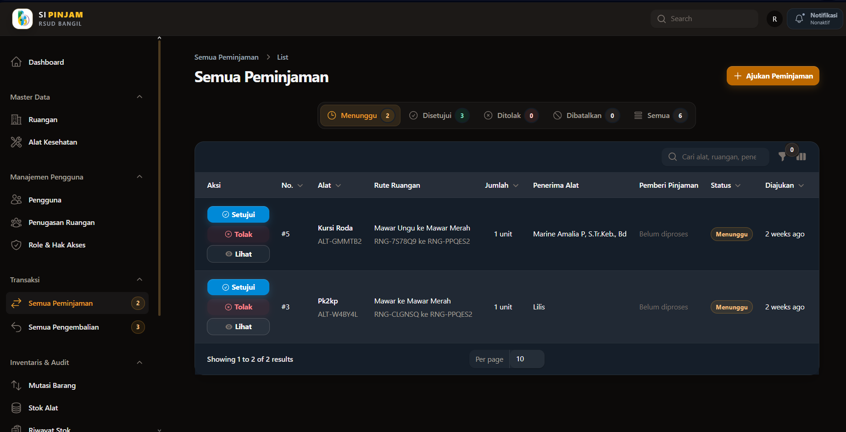This screenshot has height=432, width=846.
Task: Sort by the No. column
Action: coord(292,185)
